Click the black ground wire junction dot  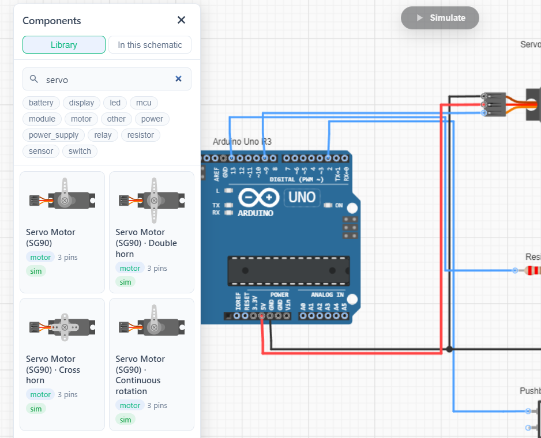point(449,349)
